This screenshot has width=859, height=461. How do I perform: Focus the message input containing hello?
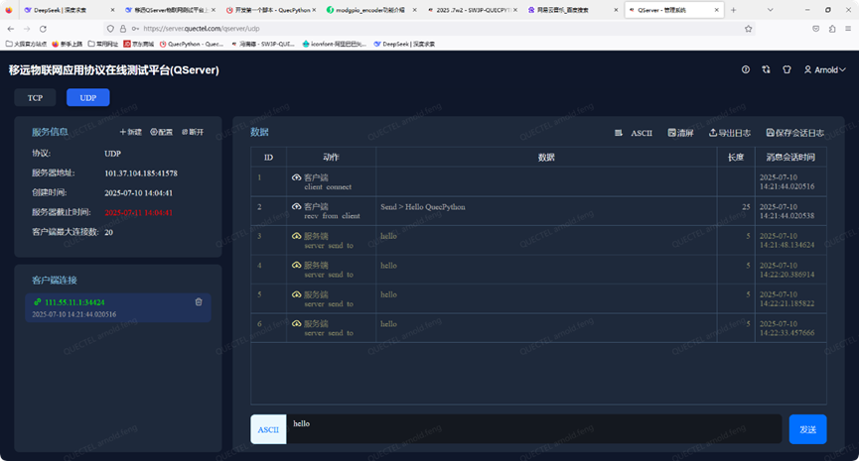pos(534,429)
